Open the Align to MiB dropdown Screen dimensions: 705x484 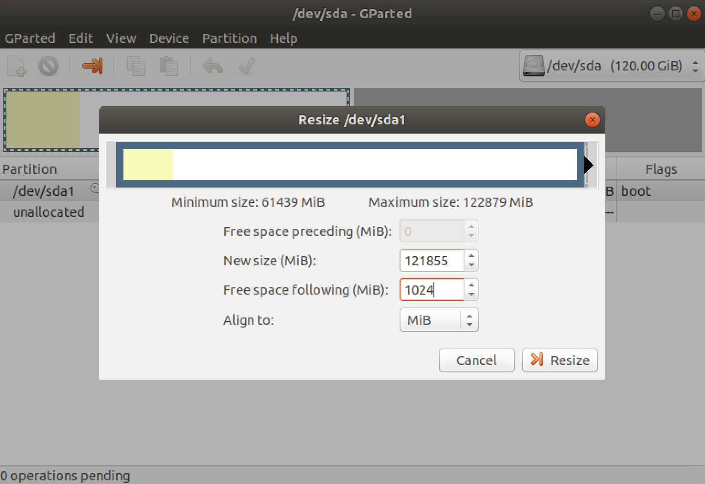click(439, 320)
